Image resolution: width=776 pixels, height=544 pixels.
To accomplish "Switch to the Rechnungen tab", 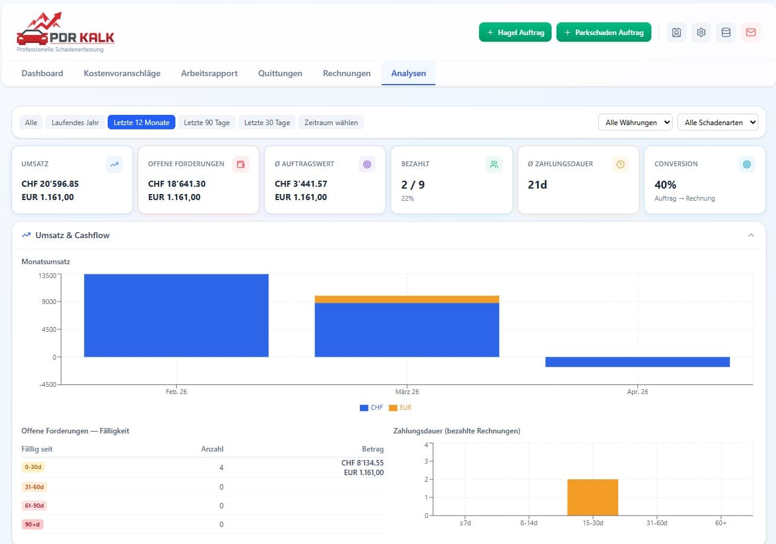I will [347, 73].
